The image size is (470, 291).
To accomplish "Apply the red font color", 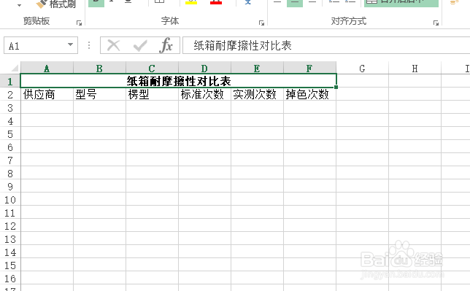I will (216, 2).
